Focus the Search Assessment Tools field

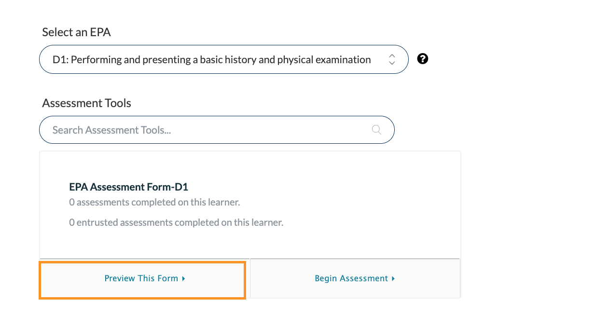pyautogui.click(x=217, y=130)
